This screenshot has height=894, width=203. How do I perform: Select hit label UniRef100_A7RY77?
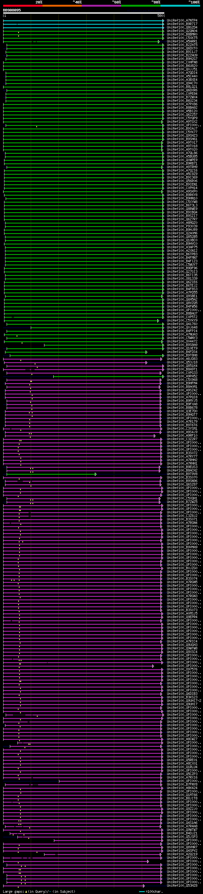click(x=182, y=457)
